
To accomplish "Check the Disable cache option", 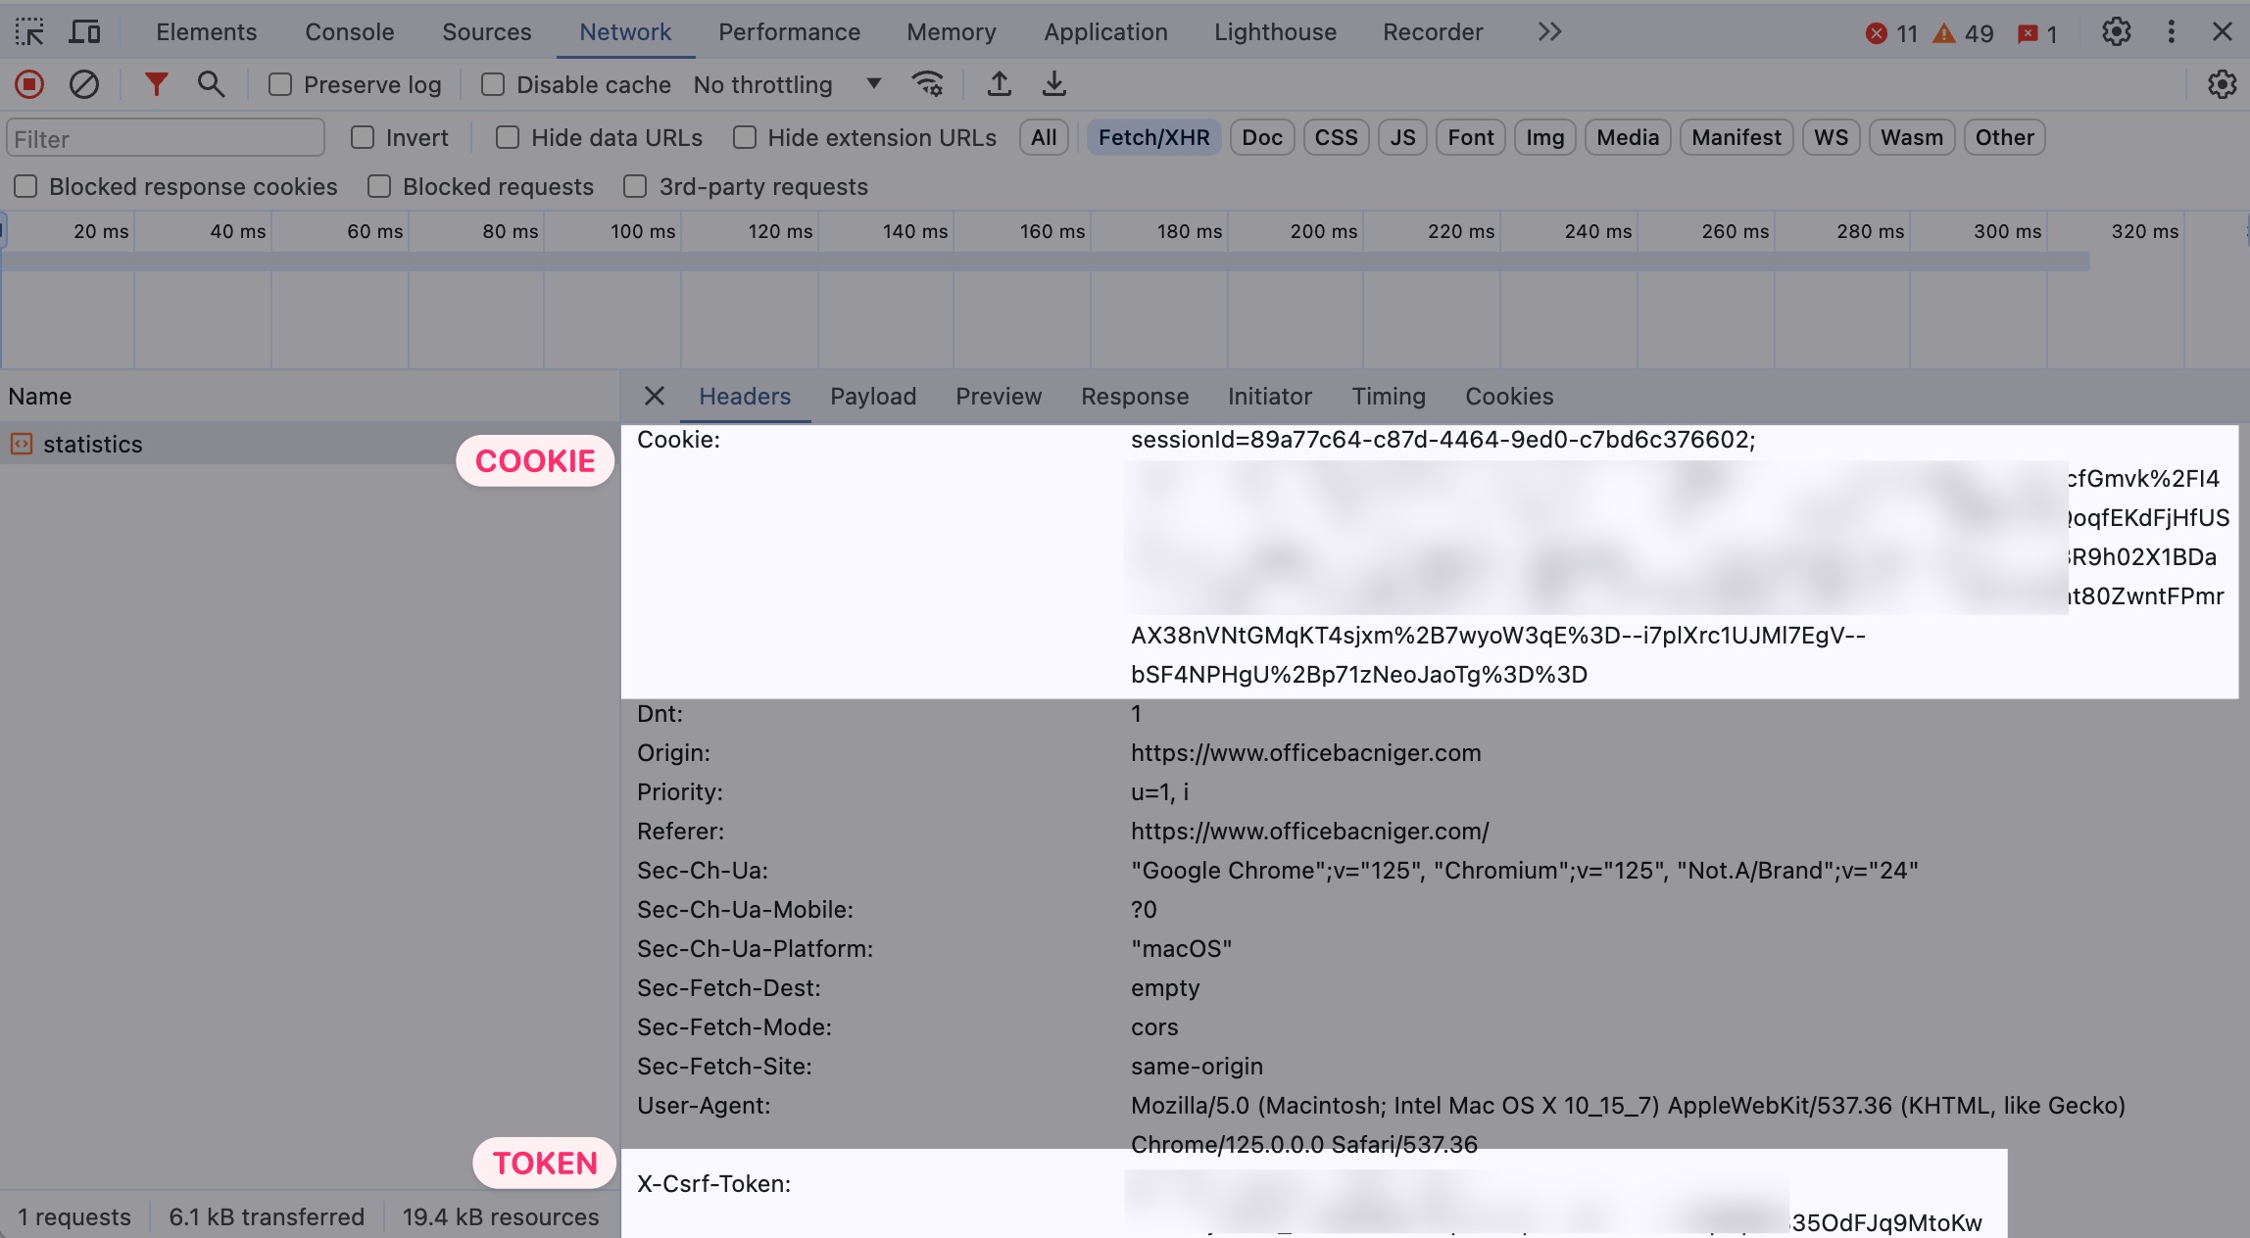I will point(493,85).
